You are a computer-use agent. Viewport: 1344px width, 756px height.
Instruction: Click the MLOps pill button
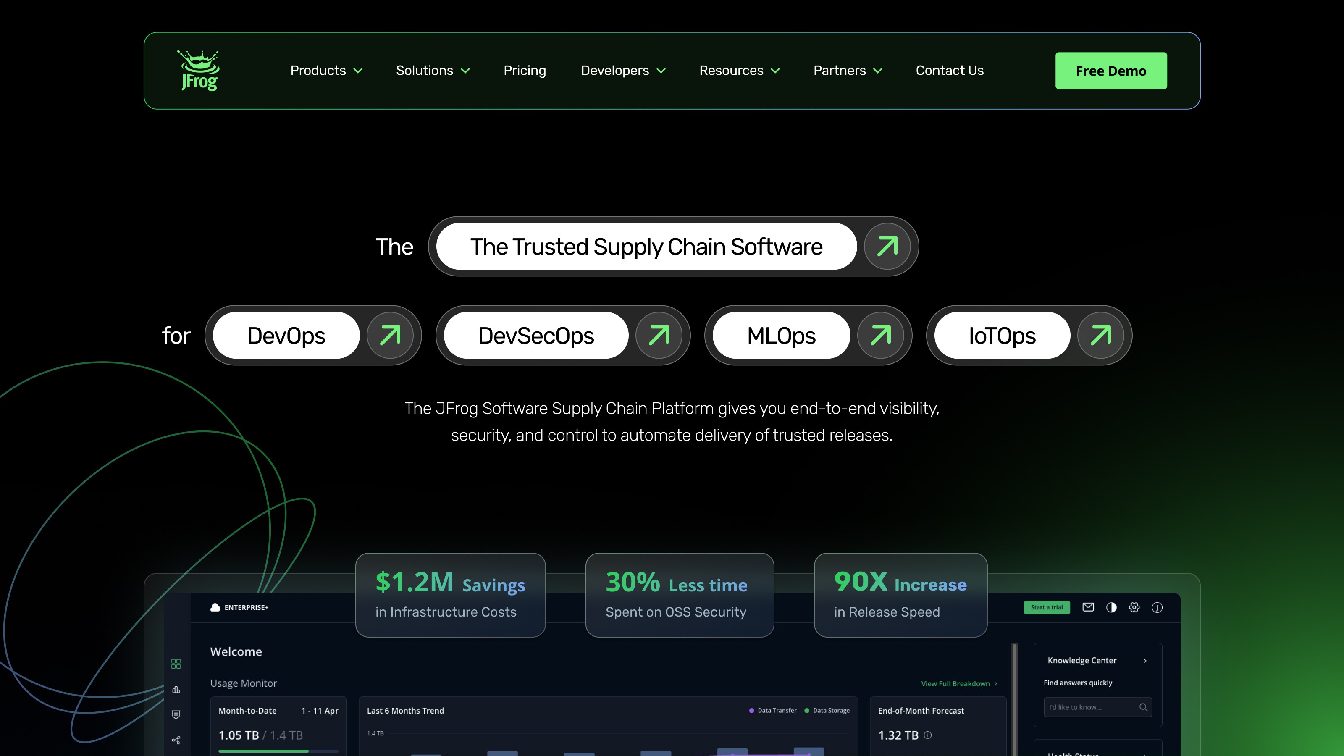pyautogui.click(x=781, y=336)
